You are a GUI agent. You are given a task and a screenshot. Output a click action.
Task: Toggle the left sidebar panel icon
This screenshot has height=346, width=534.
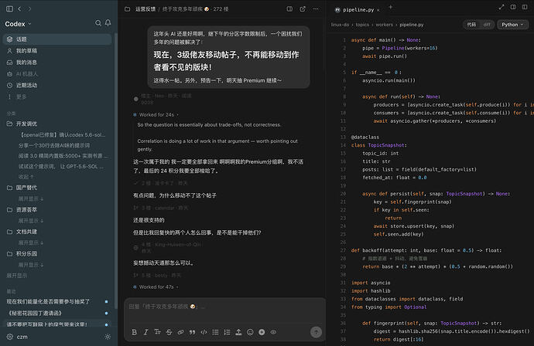click(9, 8)
